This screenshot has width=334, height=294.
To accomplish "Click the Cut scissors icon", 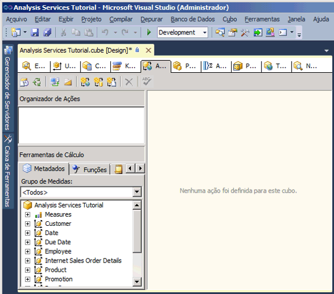I will coord(63,33).
